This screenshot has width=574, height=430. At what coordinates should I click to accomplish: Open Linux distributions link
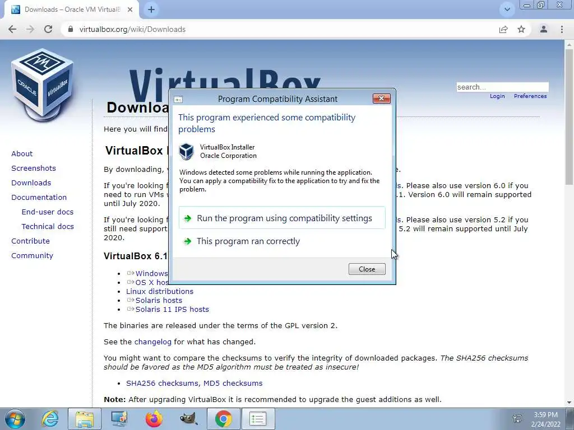tap(160, 291)
